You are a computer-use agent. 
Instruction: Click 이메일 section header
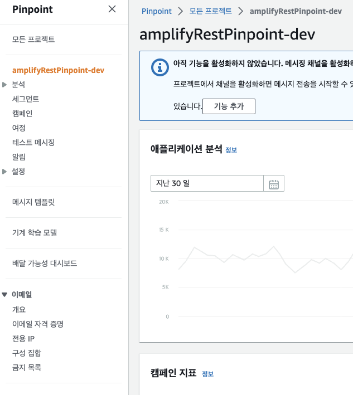[x=22, y=295]
